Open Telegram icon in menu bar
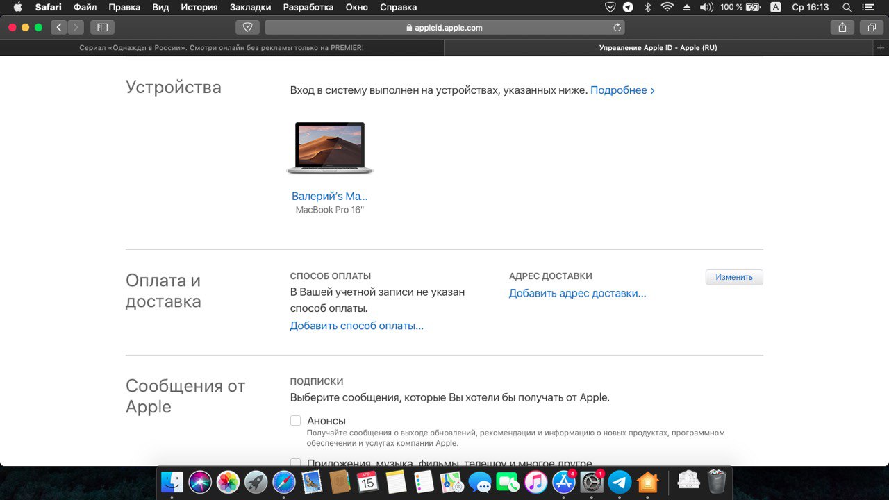This screenshot has width=889, height=500. point(628,8)
